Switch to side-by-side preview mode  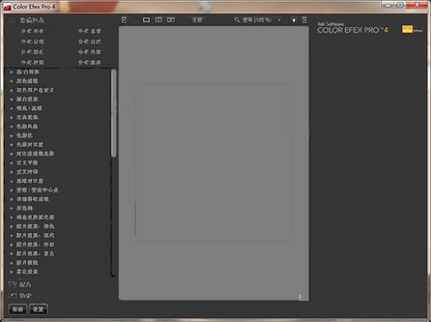pos(171,20)
